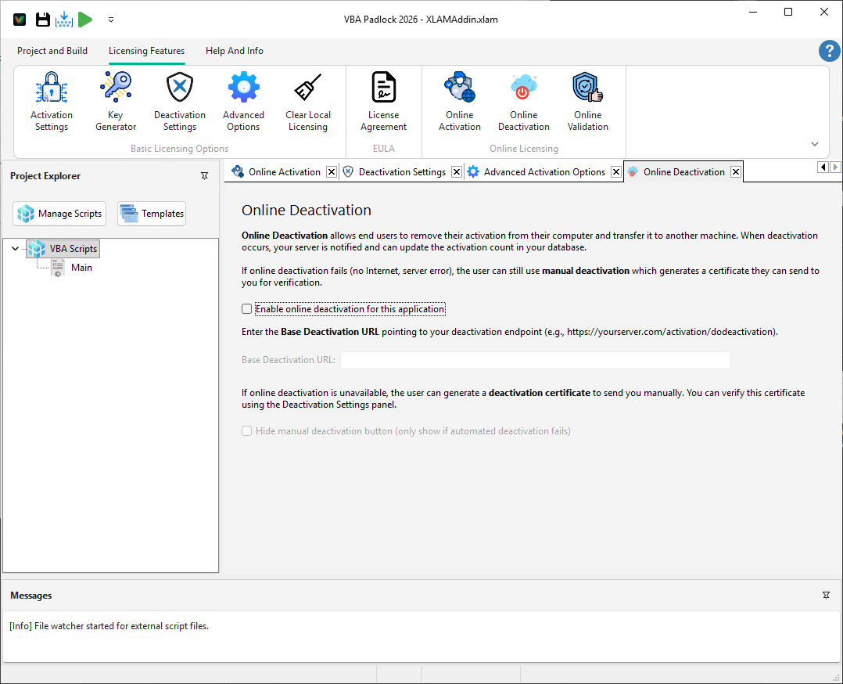Image resolution: width=843 pixels, height=684 pixels.
Task: Open Activation Settings from the ribbon
Action: tap(51, 100)
